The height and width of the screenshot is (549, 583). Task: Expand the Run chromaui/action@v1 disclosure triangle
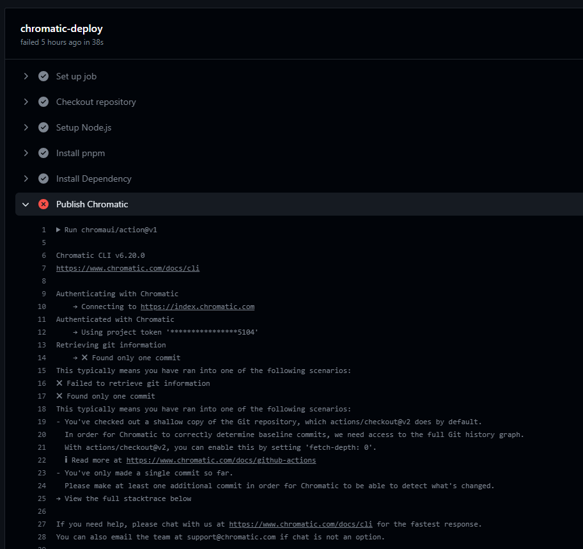point(58,230)
